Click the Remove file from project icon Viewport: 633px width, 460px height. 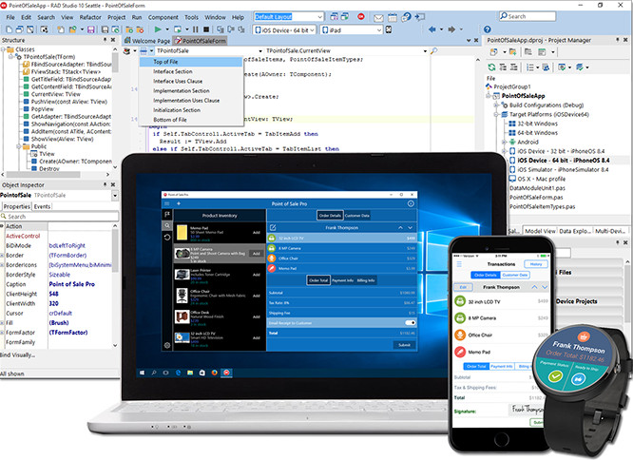pyautogui.click(x=140, y=29)
